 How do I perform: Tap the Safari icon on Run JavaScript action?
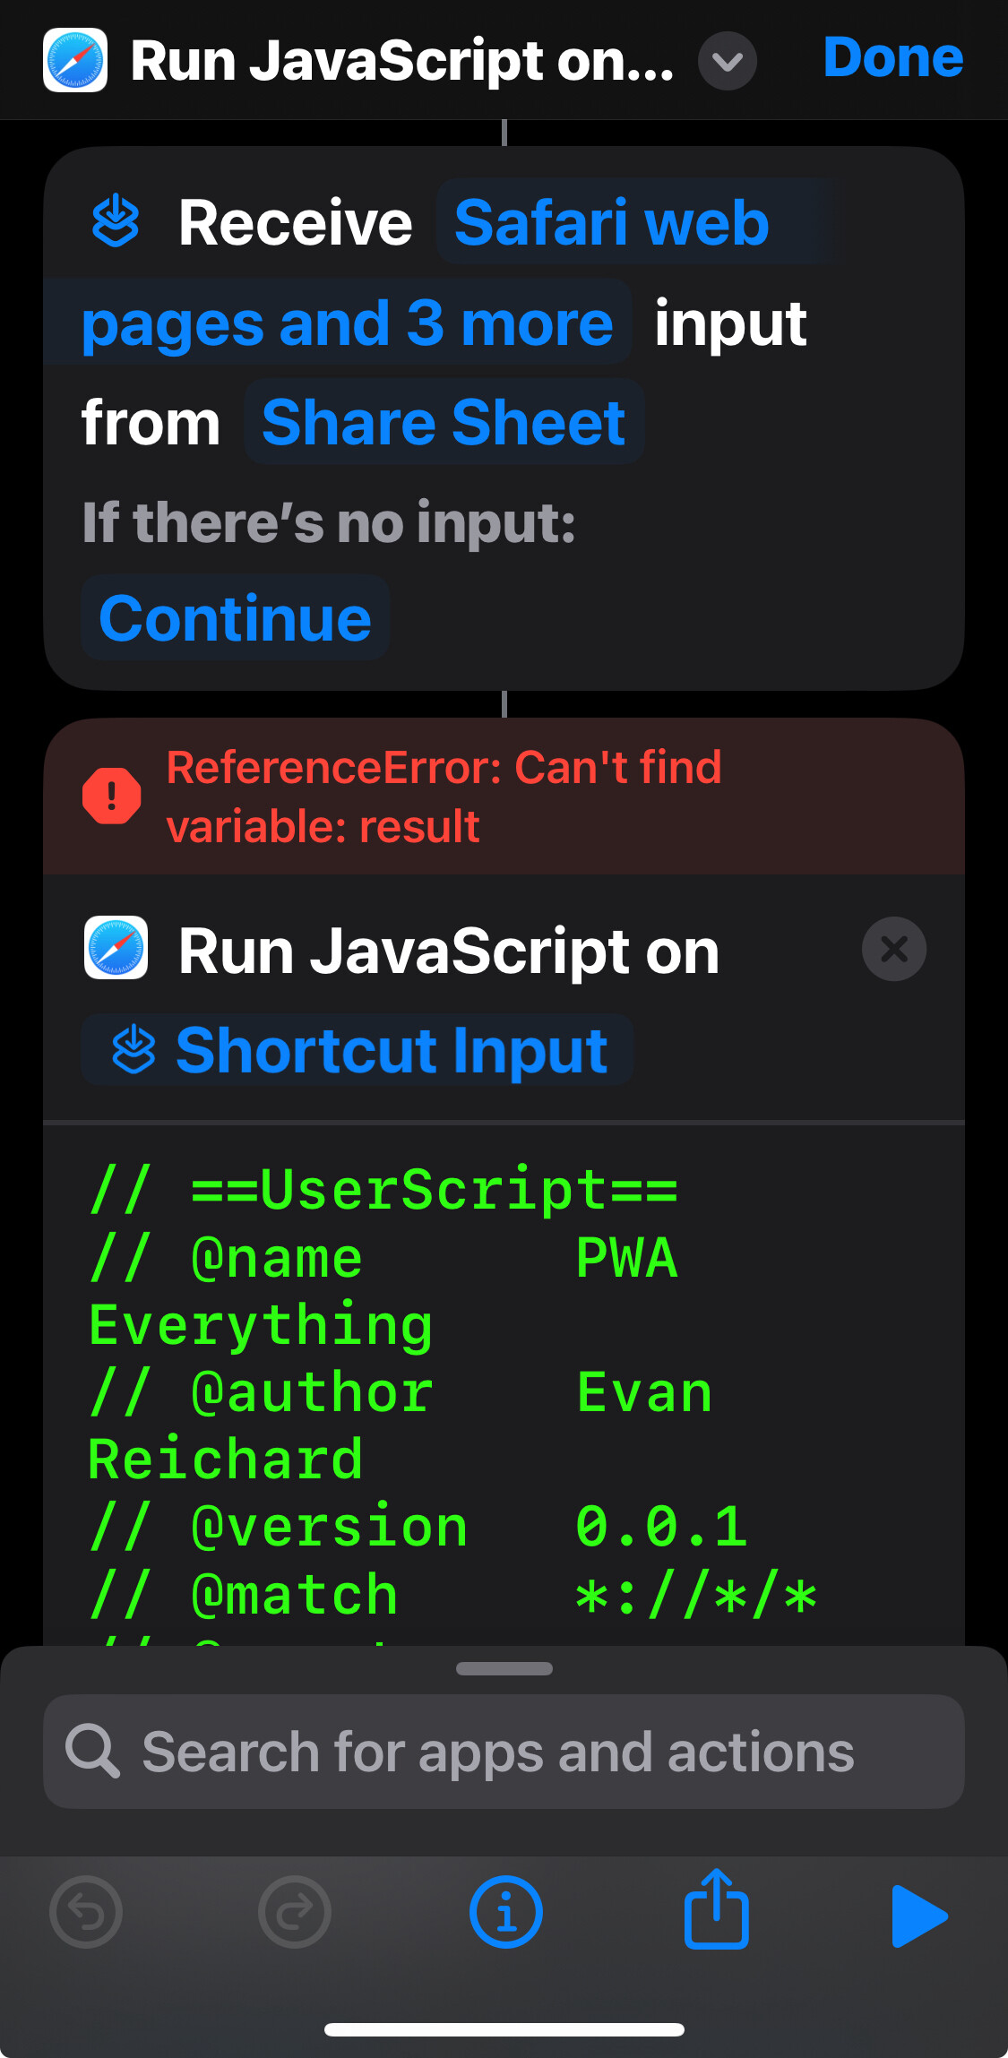pos(116,948)
